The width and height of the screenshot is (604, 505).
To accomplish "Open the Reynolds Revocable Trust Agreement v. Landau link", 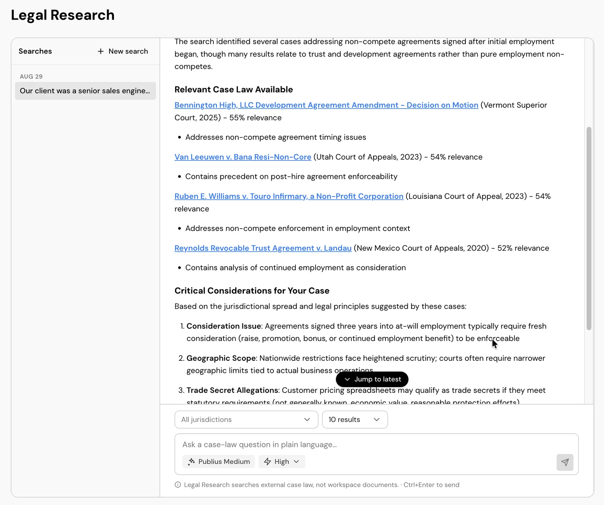I will click(x=263, y=248).
